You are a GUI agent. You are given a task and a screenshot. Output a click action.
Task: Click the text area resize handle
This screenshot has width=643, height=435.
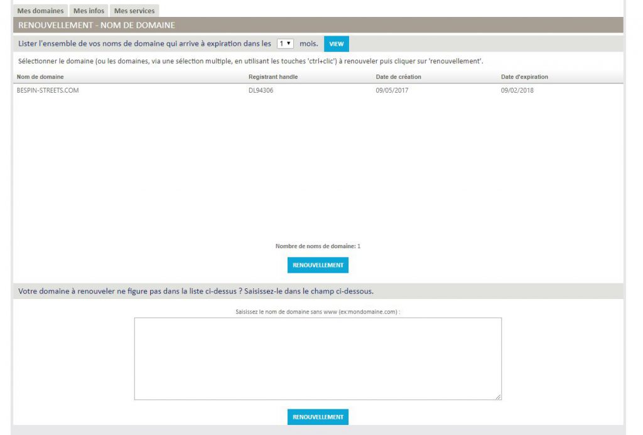498,397
